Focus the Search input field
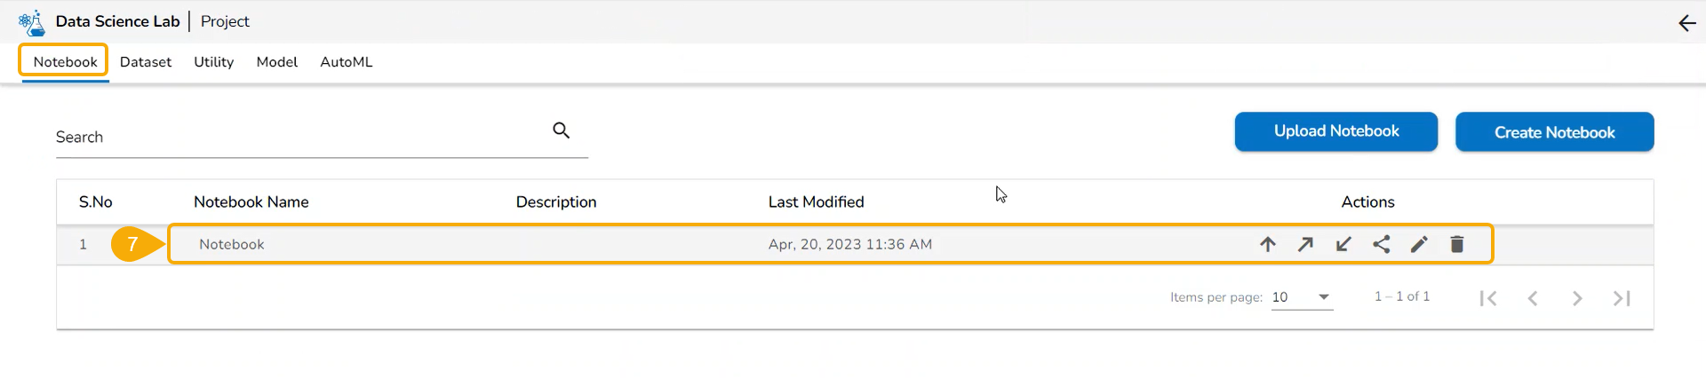Viewport: 1706px width, 378px height. click(293, 138)
